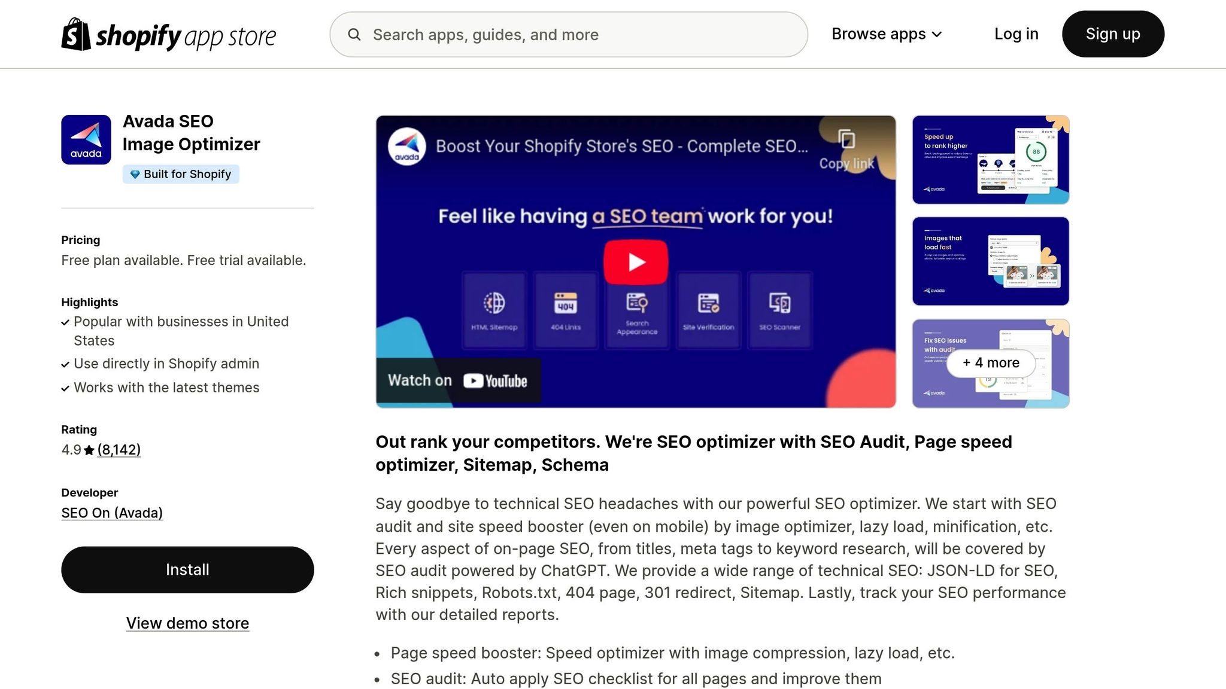Play the YouTube video with red play button

636,262
